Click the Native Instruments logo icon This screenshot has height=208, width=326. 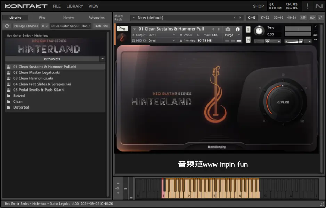tap(319, 6)
